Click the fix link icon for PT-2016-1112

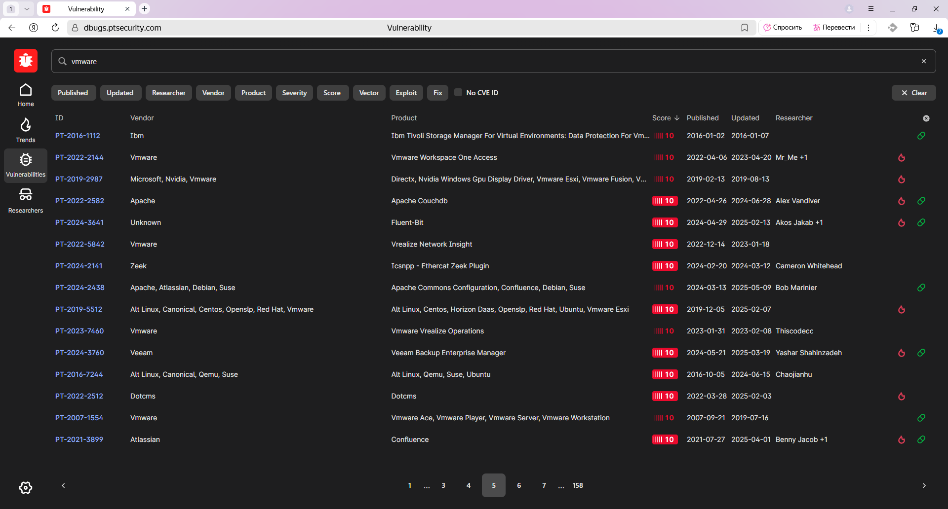921,136
